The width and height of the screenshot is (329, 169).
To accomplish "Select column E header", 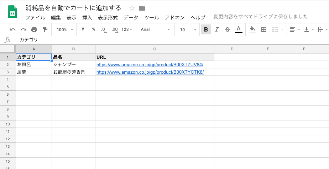I will [268, 49].
